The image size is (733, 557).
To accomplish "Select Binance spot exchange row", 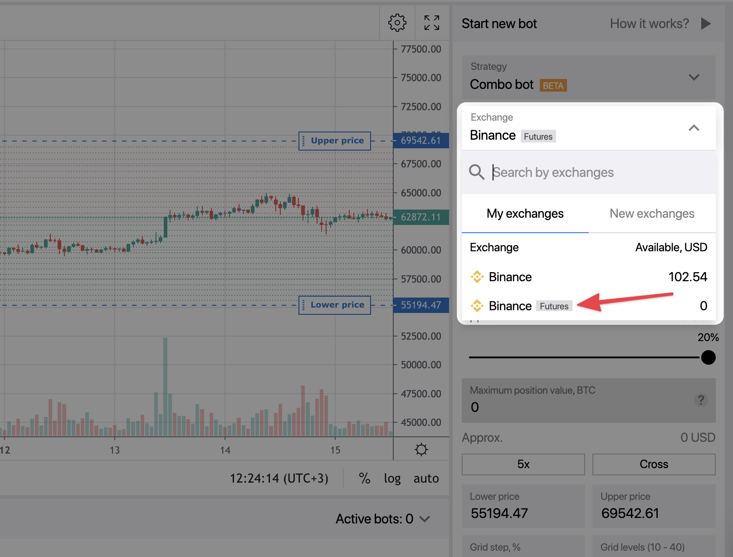I will click(x=589, y=277).
